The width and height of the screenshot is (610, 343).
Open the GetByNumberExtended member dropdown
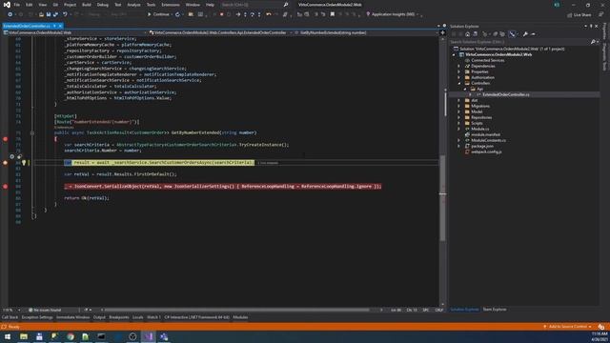click(365, 33)
